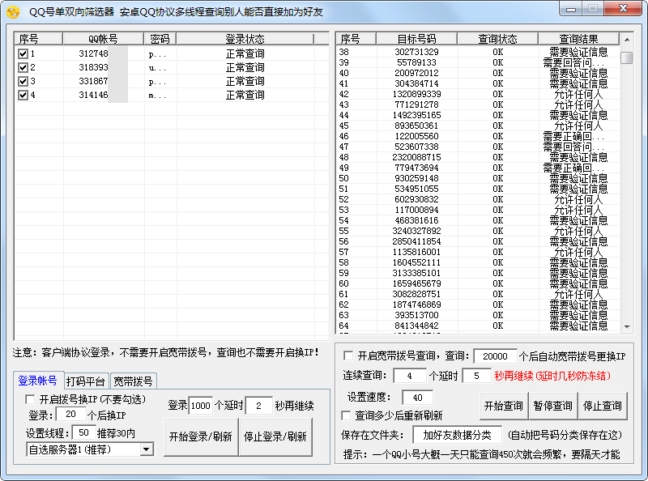Click the 目标号码 column header

(x=416, y=39)
